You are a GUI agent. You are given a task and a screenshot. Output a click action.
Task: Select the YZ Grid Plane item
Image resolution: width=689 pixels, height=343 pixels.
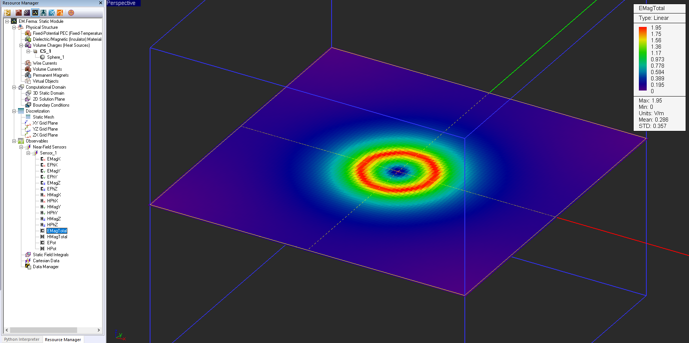click(45, 129)
